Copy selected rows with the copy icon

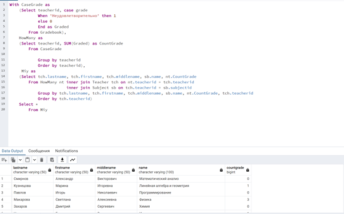click(13, 160)
